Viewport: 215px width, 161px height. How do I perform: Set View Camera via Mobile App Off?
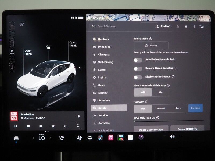coord(143,92)
